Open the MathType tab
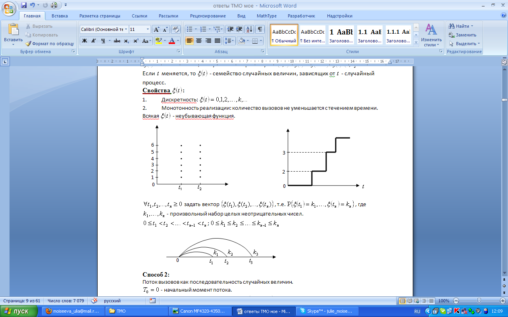 click(x=267, y=16)
